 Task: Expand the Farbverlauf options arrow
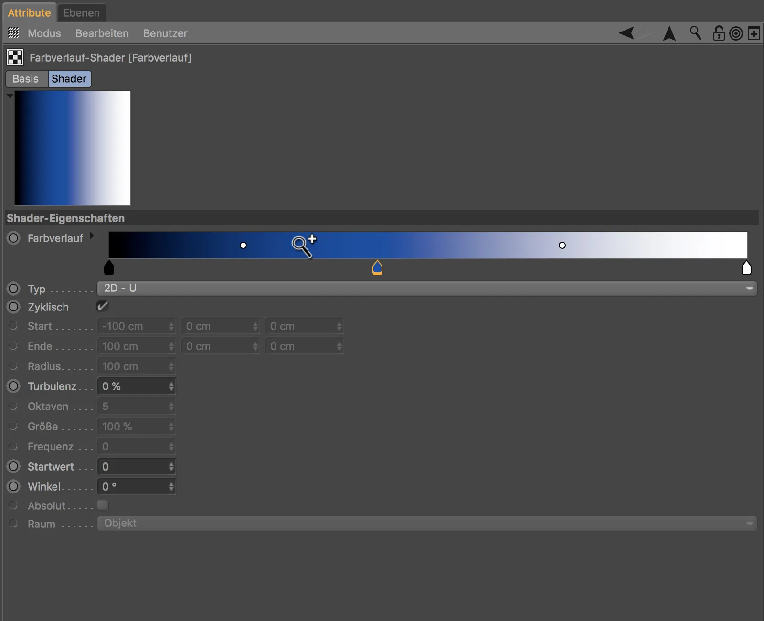pos(91,235)
